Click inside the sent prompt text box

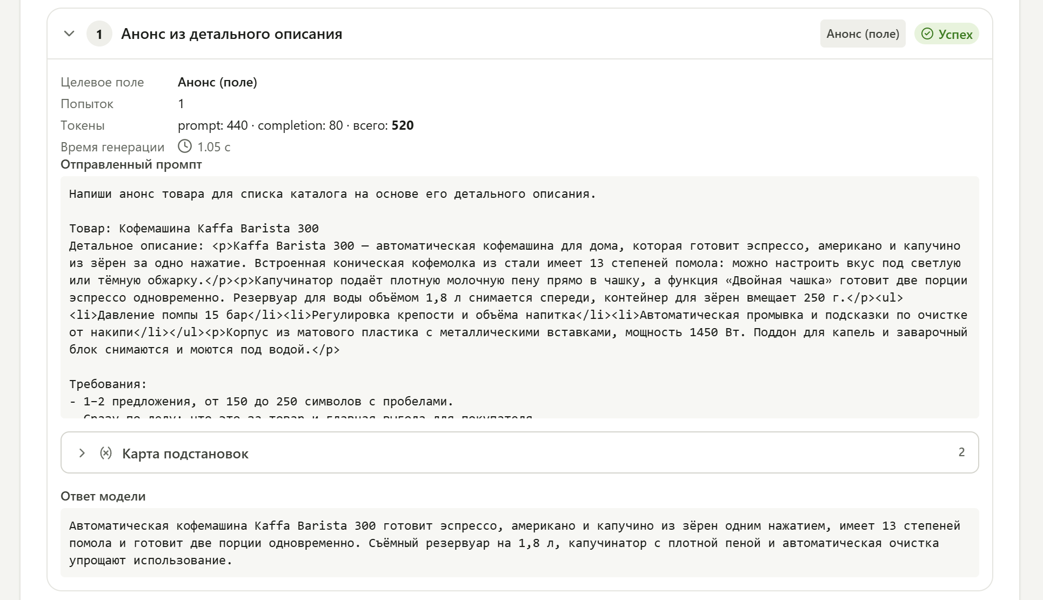pos(520,297)
